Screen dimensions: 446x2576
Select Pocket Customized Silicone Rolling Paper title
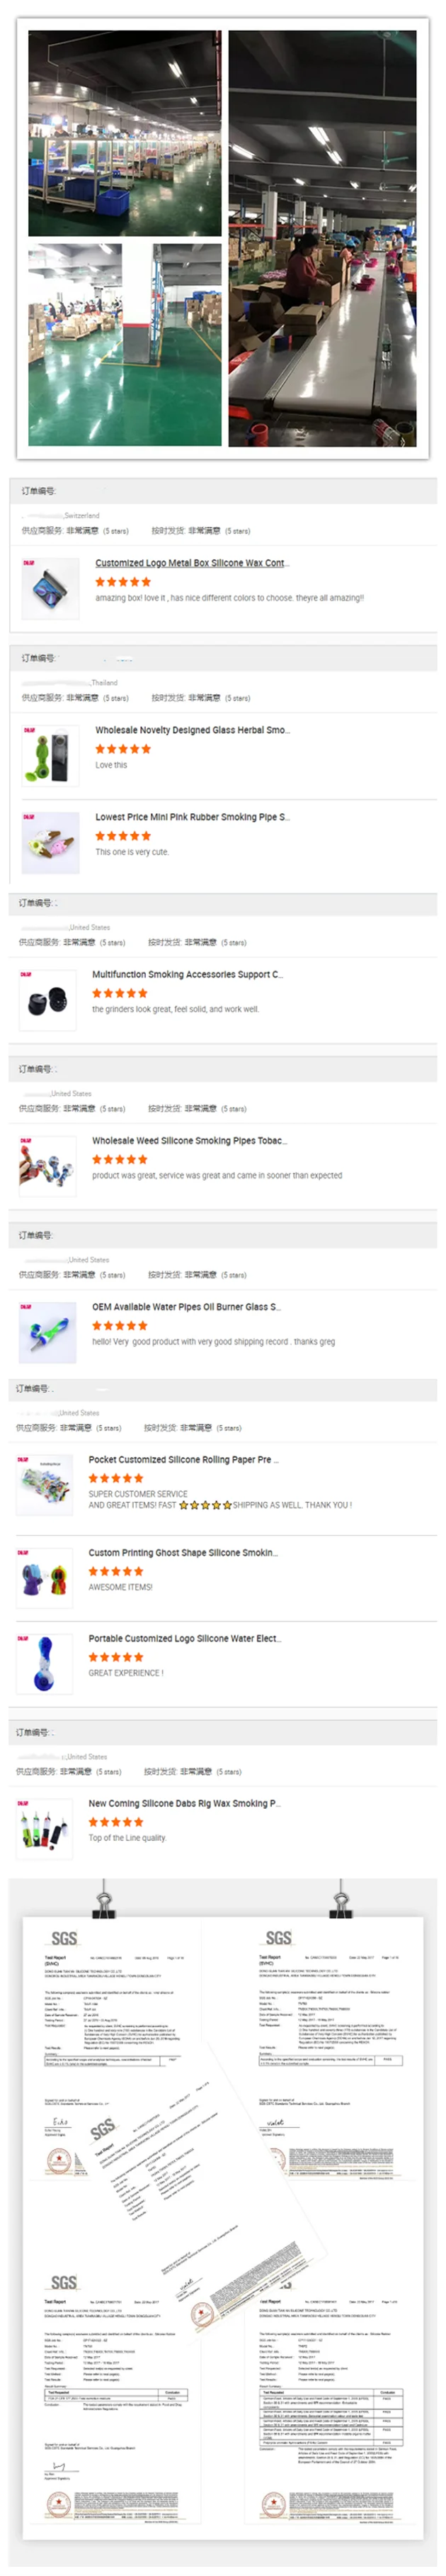pos(183,1459)
